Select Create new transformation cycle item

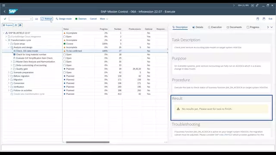coord(29,94)
